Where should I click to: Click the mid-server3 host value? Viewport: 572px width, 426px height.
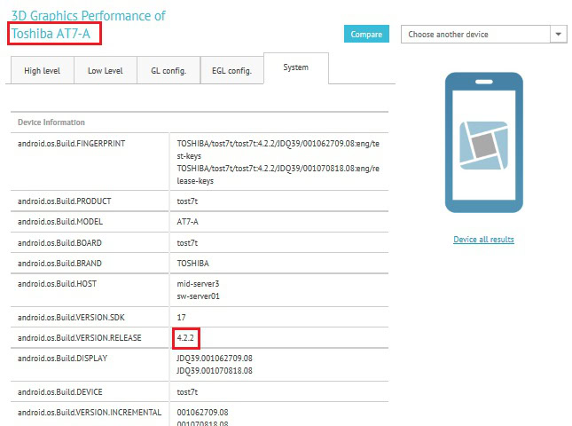[198, 284]
